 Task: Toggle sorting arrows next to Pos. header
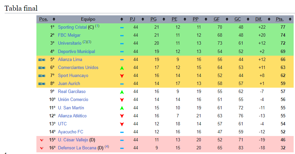click(54, 19)
